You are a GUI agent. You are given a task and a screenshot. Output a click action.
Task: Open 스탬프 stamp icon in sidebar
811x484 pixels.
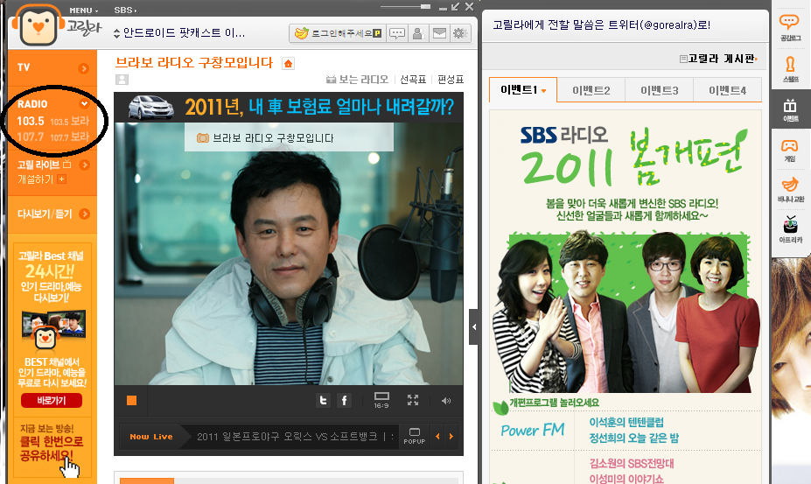click(x=790, y=69)
